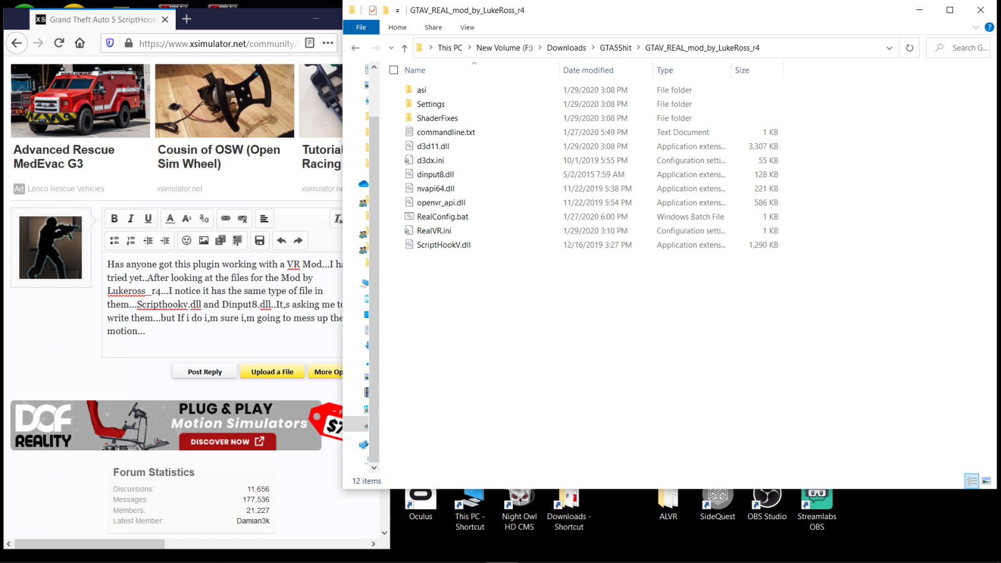Indent the text in the editor
1001x563 pixels.
click(165, 240)
